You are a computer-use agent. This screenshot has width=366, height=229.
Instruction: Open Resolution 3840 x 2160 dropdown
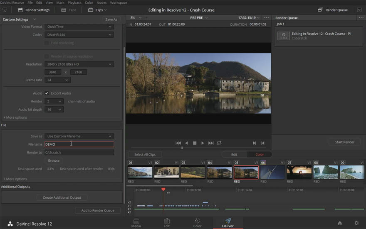(x=79, y=64)
